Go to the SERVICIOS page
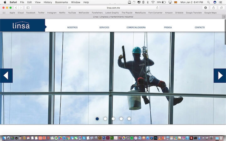The height and width of the screenshot is (141, 226). pyautogui.click(x=104, y=28)
